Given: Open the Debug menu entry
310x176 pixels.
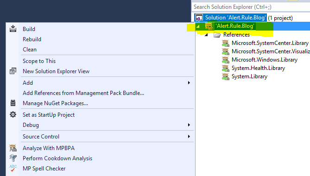Looking at the screenshot, I should click(x=31, y=125).
